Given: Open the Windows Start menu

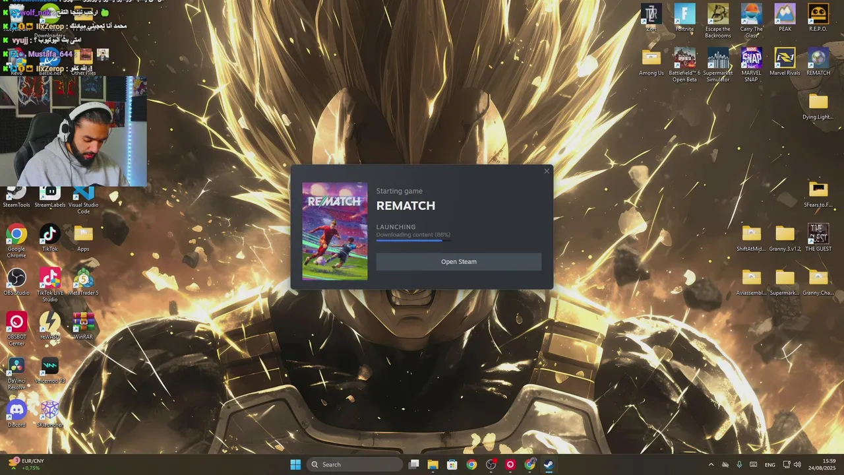Looking at the screenshot, I should click(295, 464).
